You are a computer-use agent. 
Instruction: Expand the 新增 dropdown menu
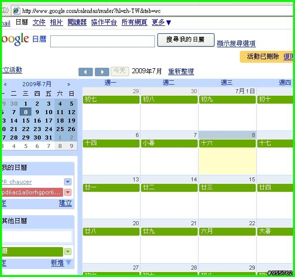pos(69,263)
